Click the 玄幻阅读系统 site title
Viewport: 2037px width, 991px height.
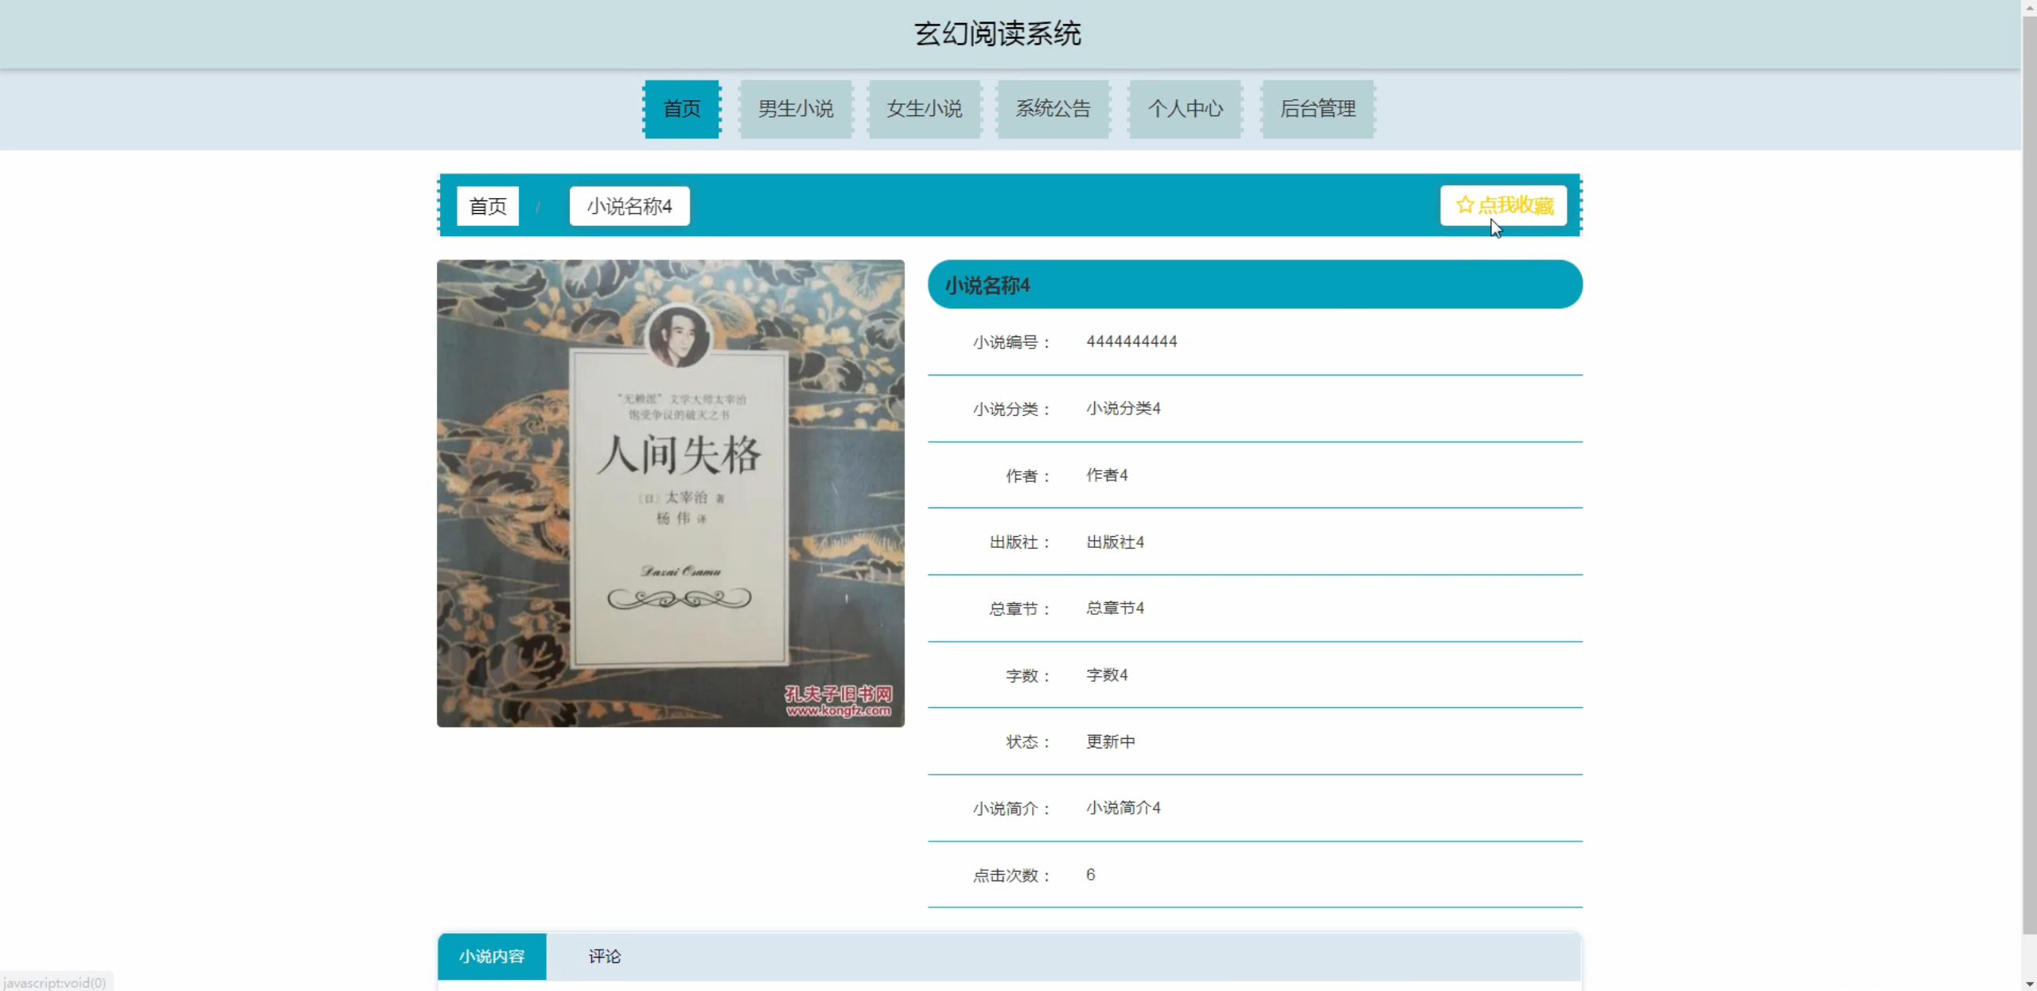point(997,33)
